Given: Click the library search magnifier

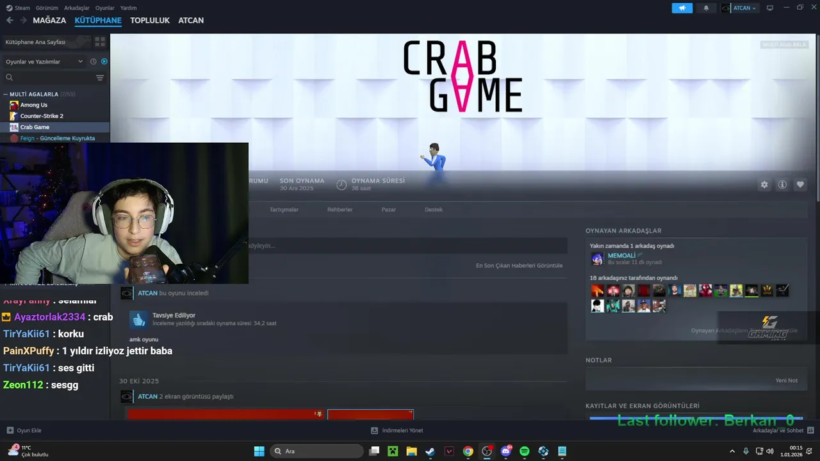Looking at the screenshot, I should coord(10,77).
